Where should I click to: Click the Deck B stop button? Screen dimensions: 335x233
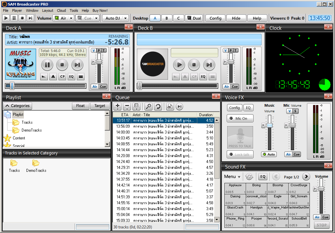194,65
